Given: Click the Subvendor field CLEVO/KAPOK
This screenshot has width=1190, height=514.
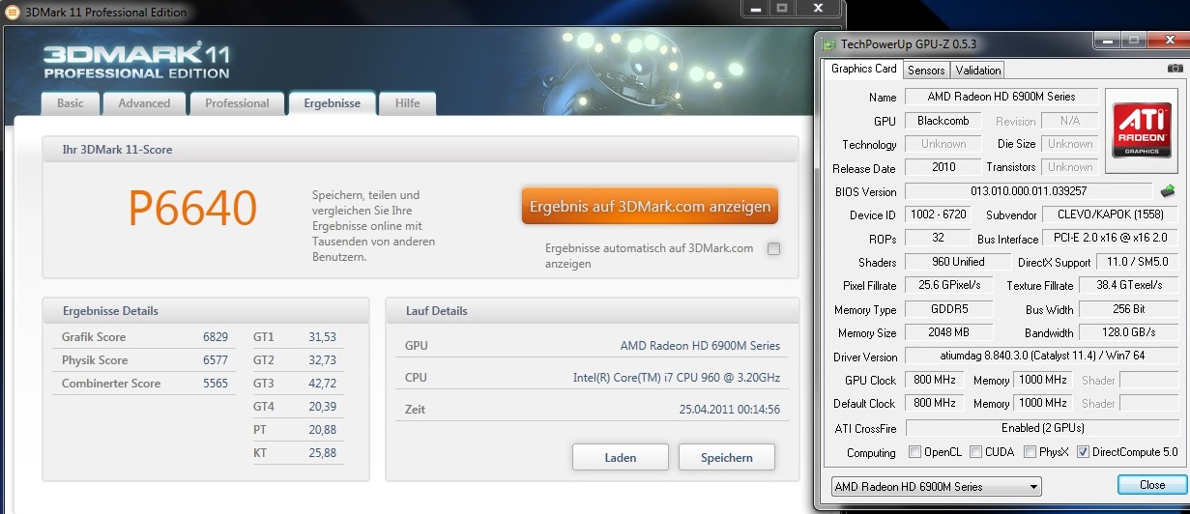Looking at the screenshot, I should pos(1111,214).
